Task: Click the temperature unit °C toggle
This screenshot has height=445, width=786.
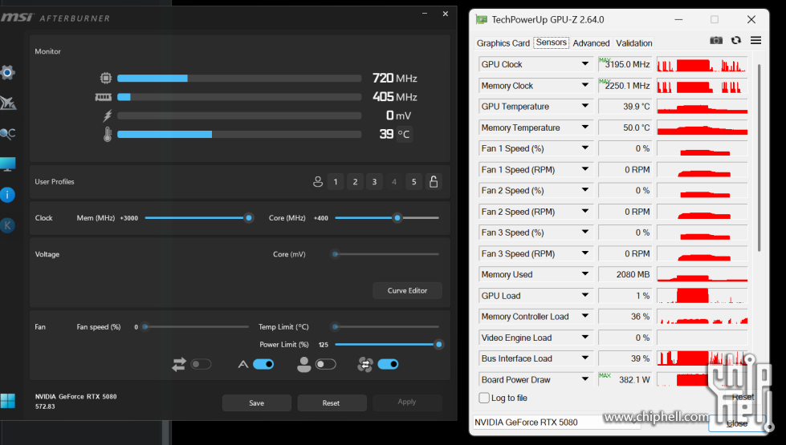Action: click(404, 134)
